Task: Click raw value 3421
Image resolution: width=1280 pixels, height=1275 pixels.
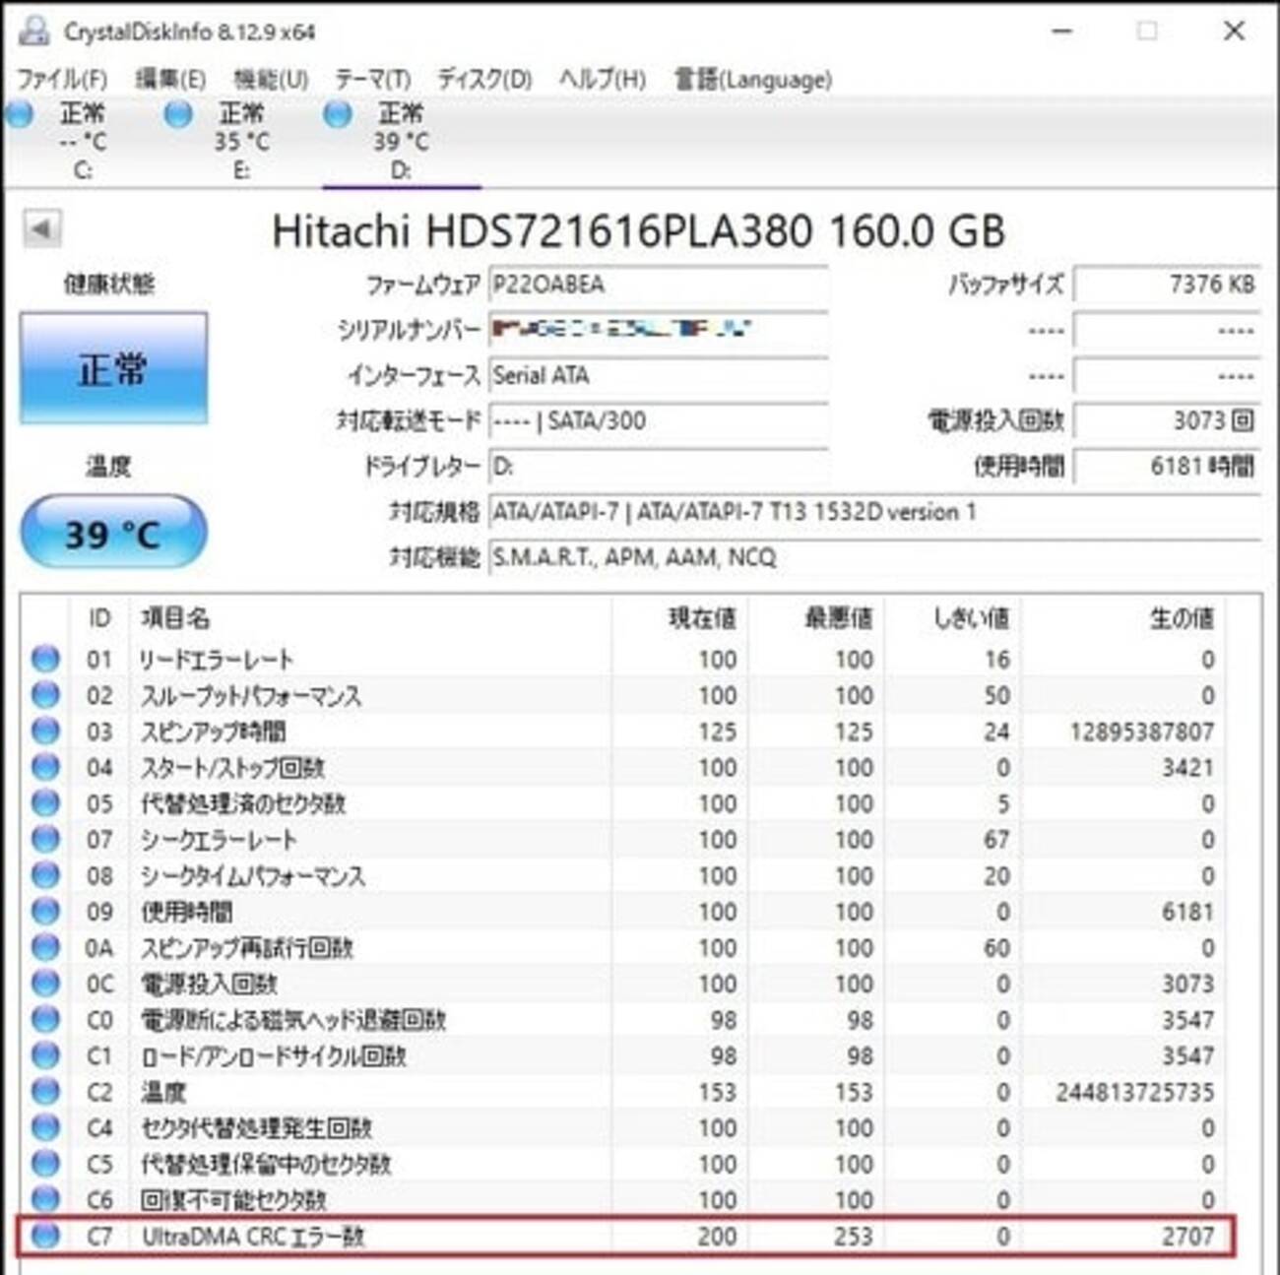Action: 1187,768
